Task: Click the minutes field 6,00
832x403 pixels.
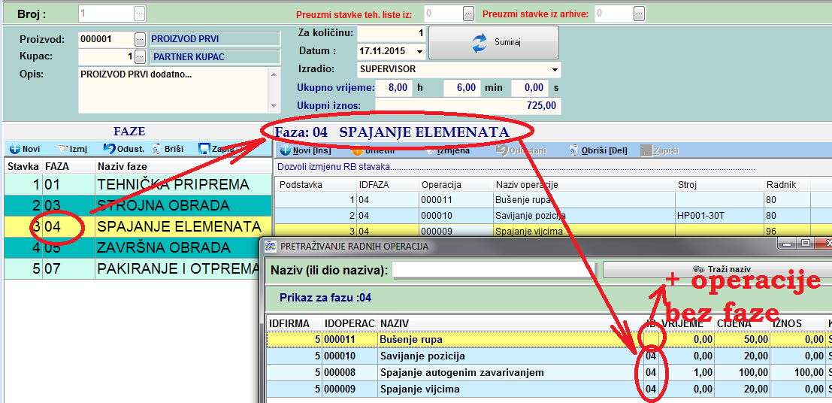Action: tap(461, 88)
